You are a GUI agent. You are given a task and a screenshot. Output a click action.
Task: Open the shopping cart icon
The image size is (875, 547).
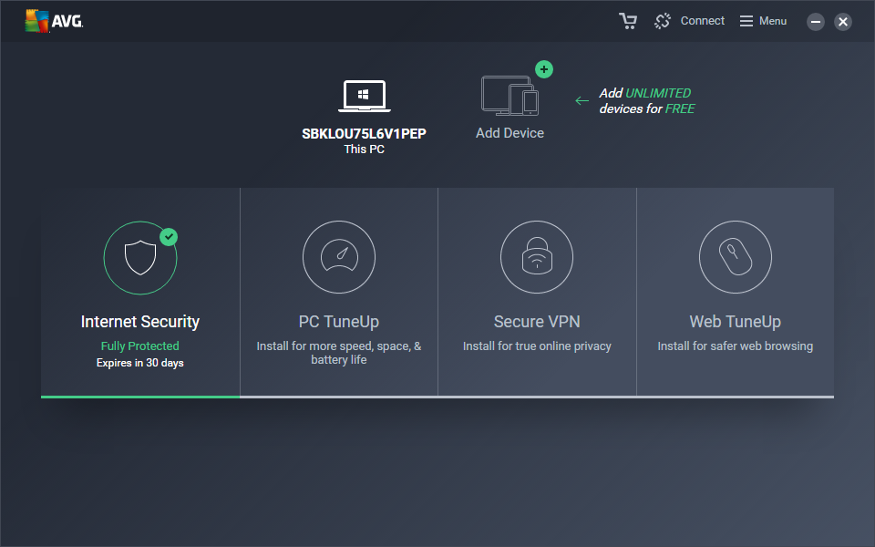(x=628, y=21)
